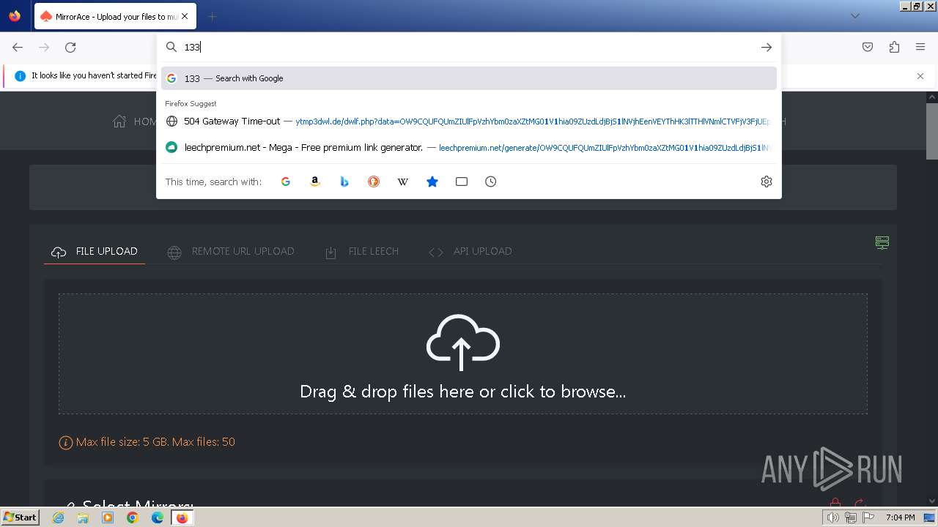This screenshot has height=527, width=938.
Task: Click cloud upload icon in drop zone
Action: [x=463, y=343]
